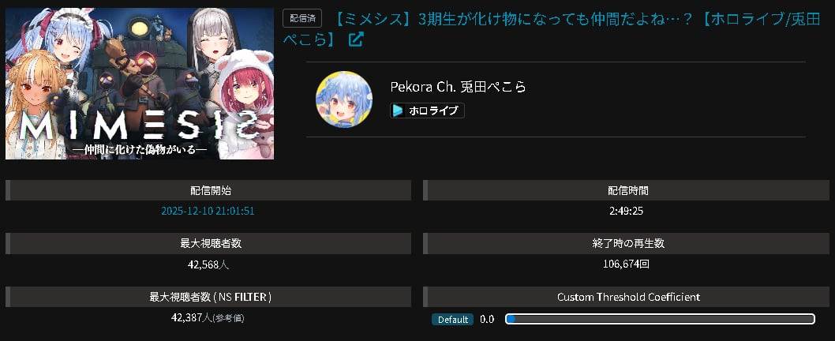
Task: Click the 配信済 status badge
Action: click(302, 18)
